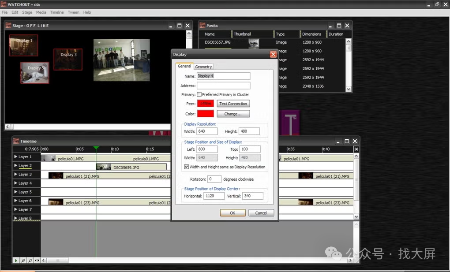Click the fit-width arrows icon in Timeline
Image resolution: width=450 pixels, height=272 pixels.
37,261
